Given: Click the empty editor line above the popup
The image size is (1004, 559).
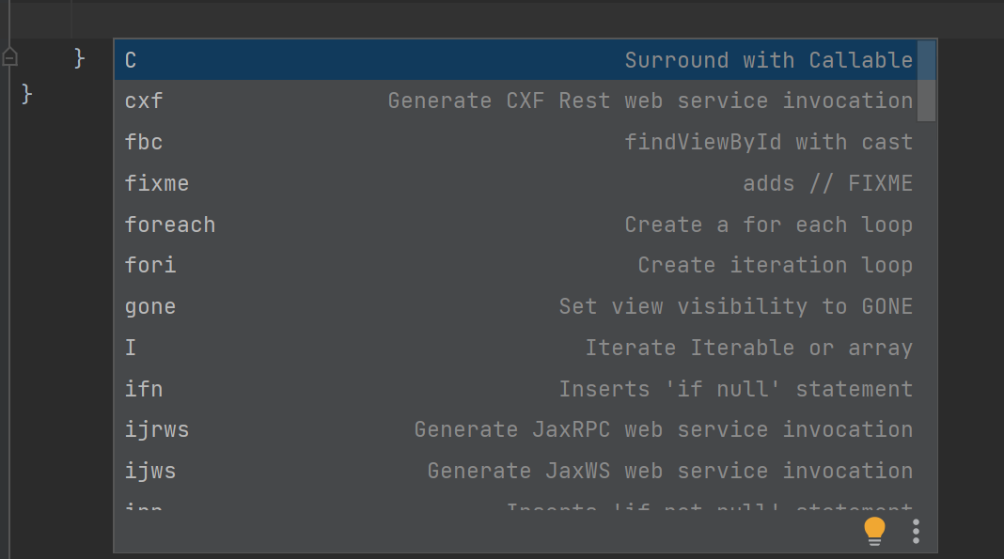Looking at the screenshot, I should click(470, 19).
